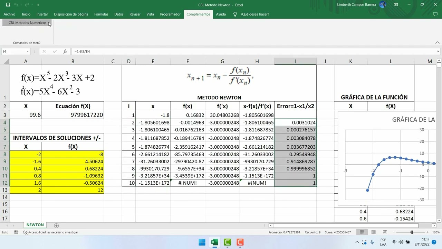442x249 pixels.
Task: Click the New Sheet plus icon
Action: point(56,225)
